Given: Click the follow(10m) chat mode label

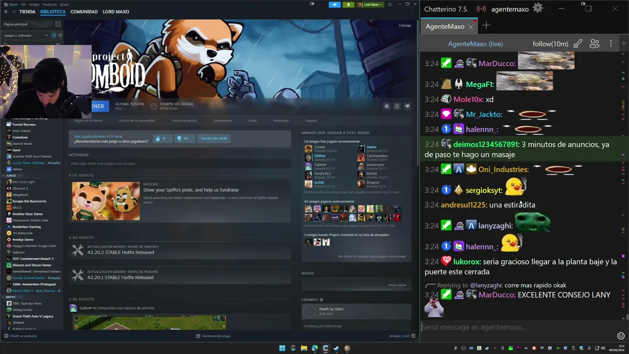Looking at the screenshot, I should point(550,44).
